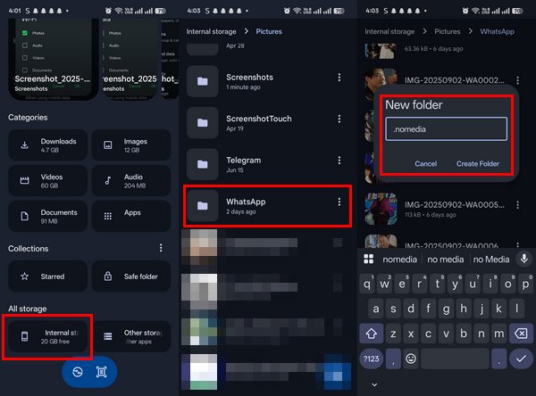The width and height of the screenshot is (536, 396).
Task: Open the Audio category tile
Action: point(130,181)
